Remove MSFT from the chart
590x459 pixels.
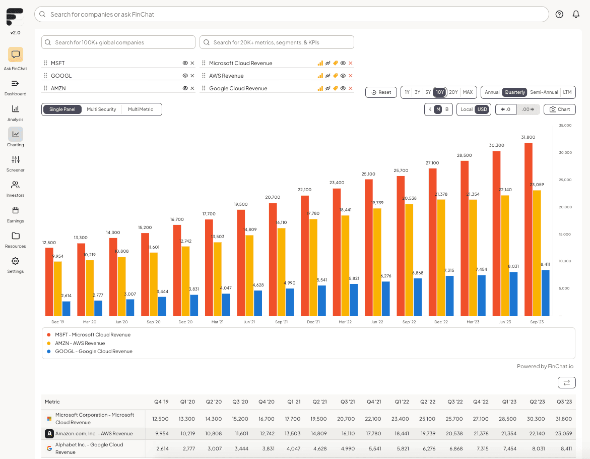(192, 63)
